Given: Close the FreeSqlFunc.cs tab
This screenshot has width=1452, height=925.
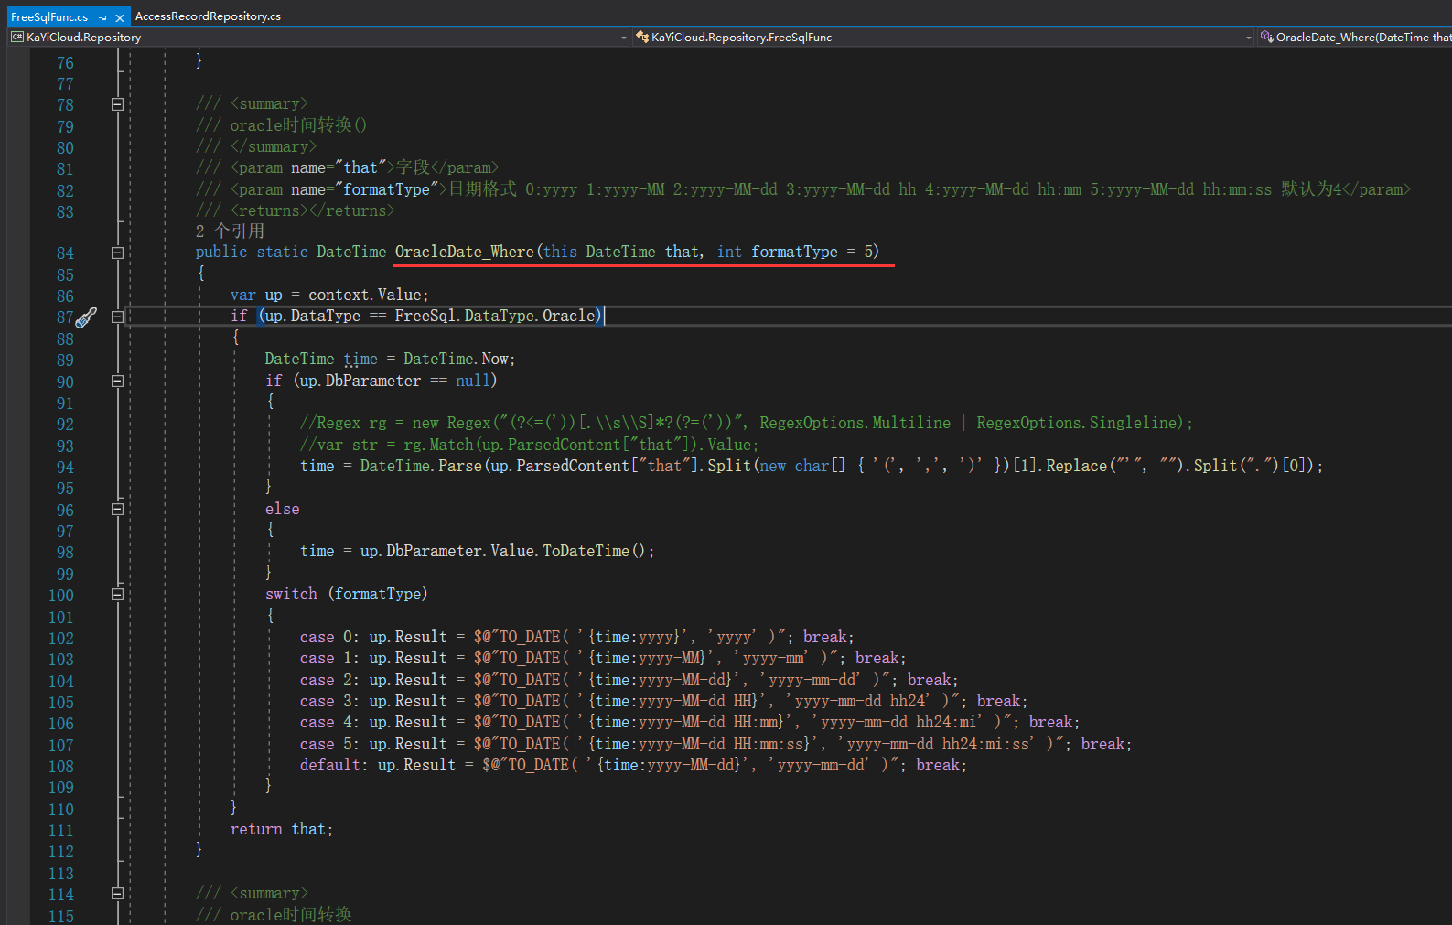Looking at the screenshot, I should tap(120, 17).
